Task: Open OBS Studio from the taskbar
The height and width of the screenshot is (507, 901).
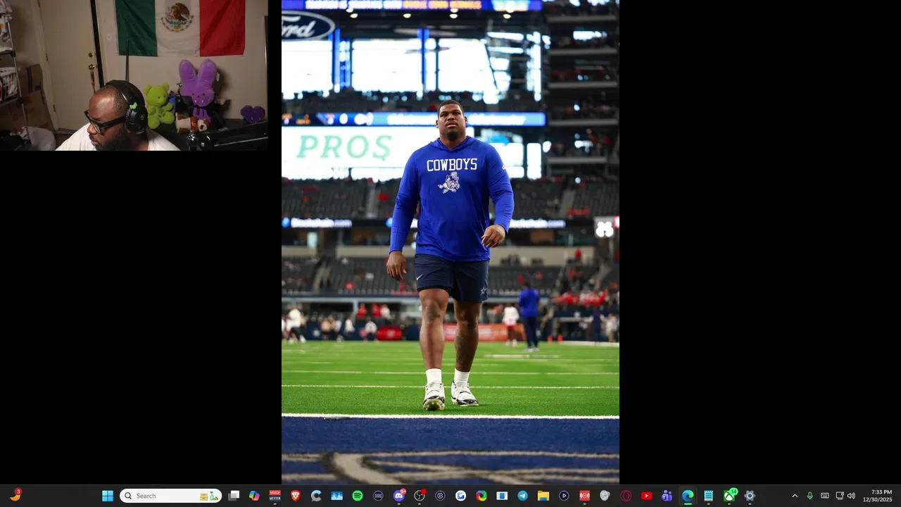Action: 420,496
